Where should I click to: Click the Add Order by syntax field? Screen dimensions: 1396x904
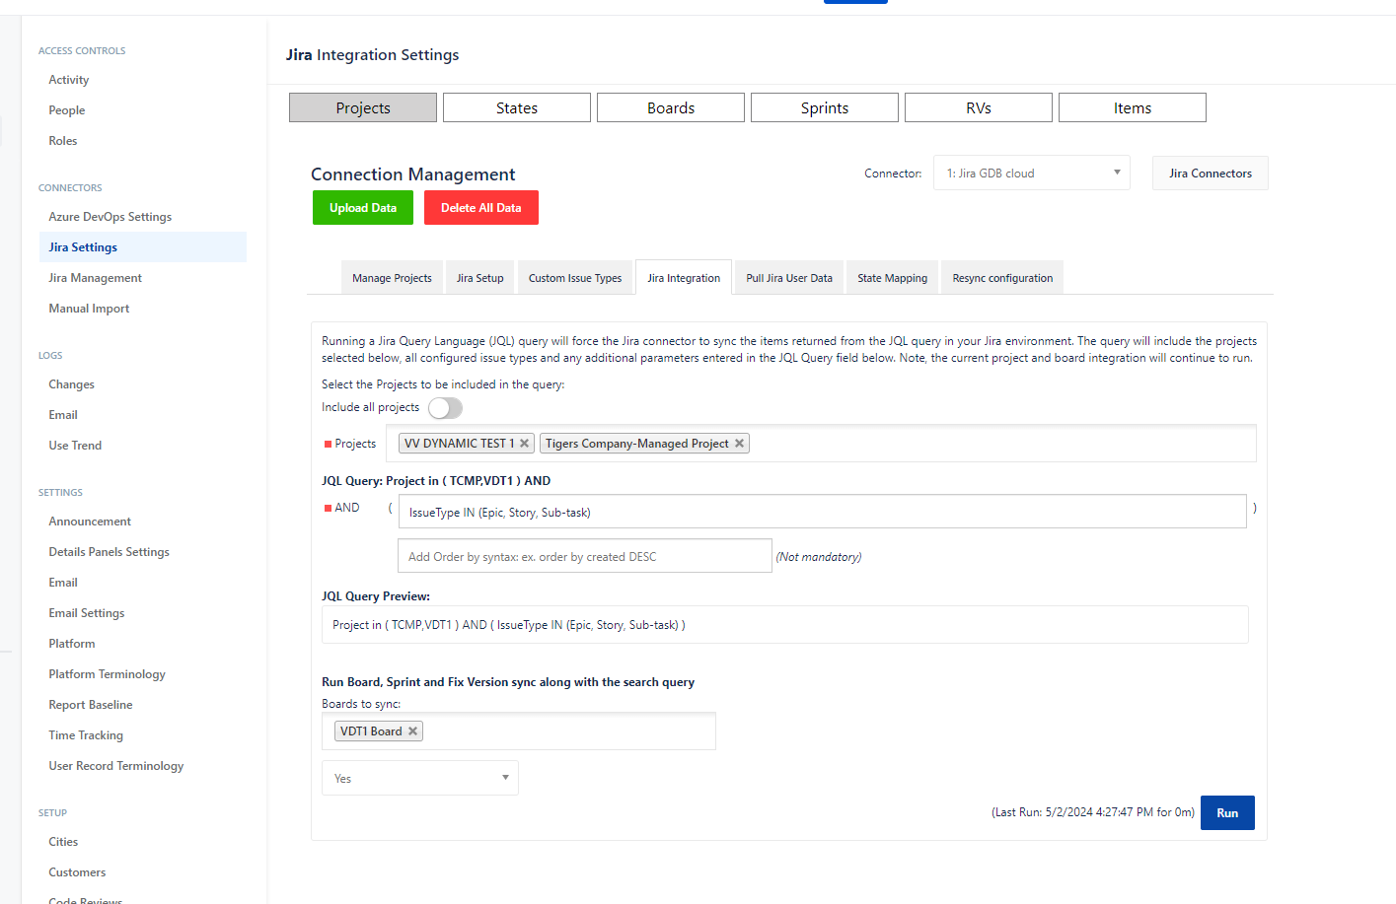(585, 556)
